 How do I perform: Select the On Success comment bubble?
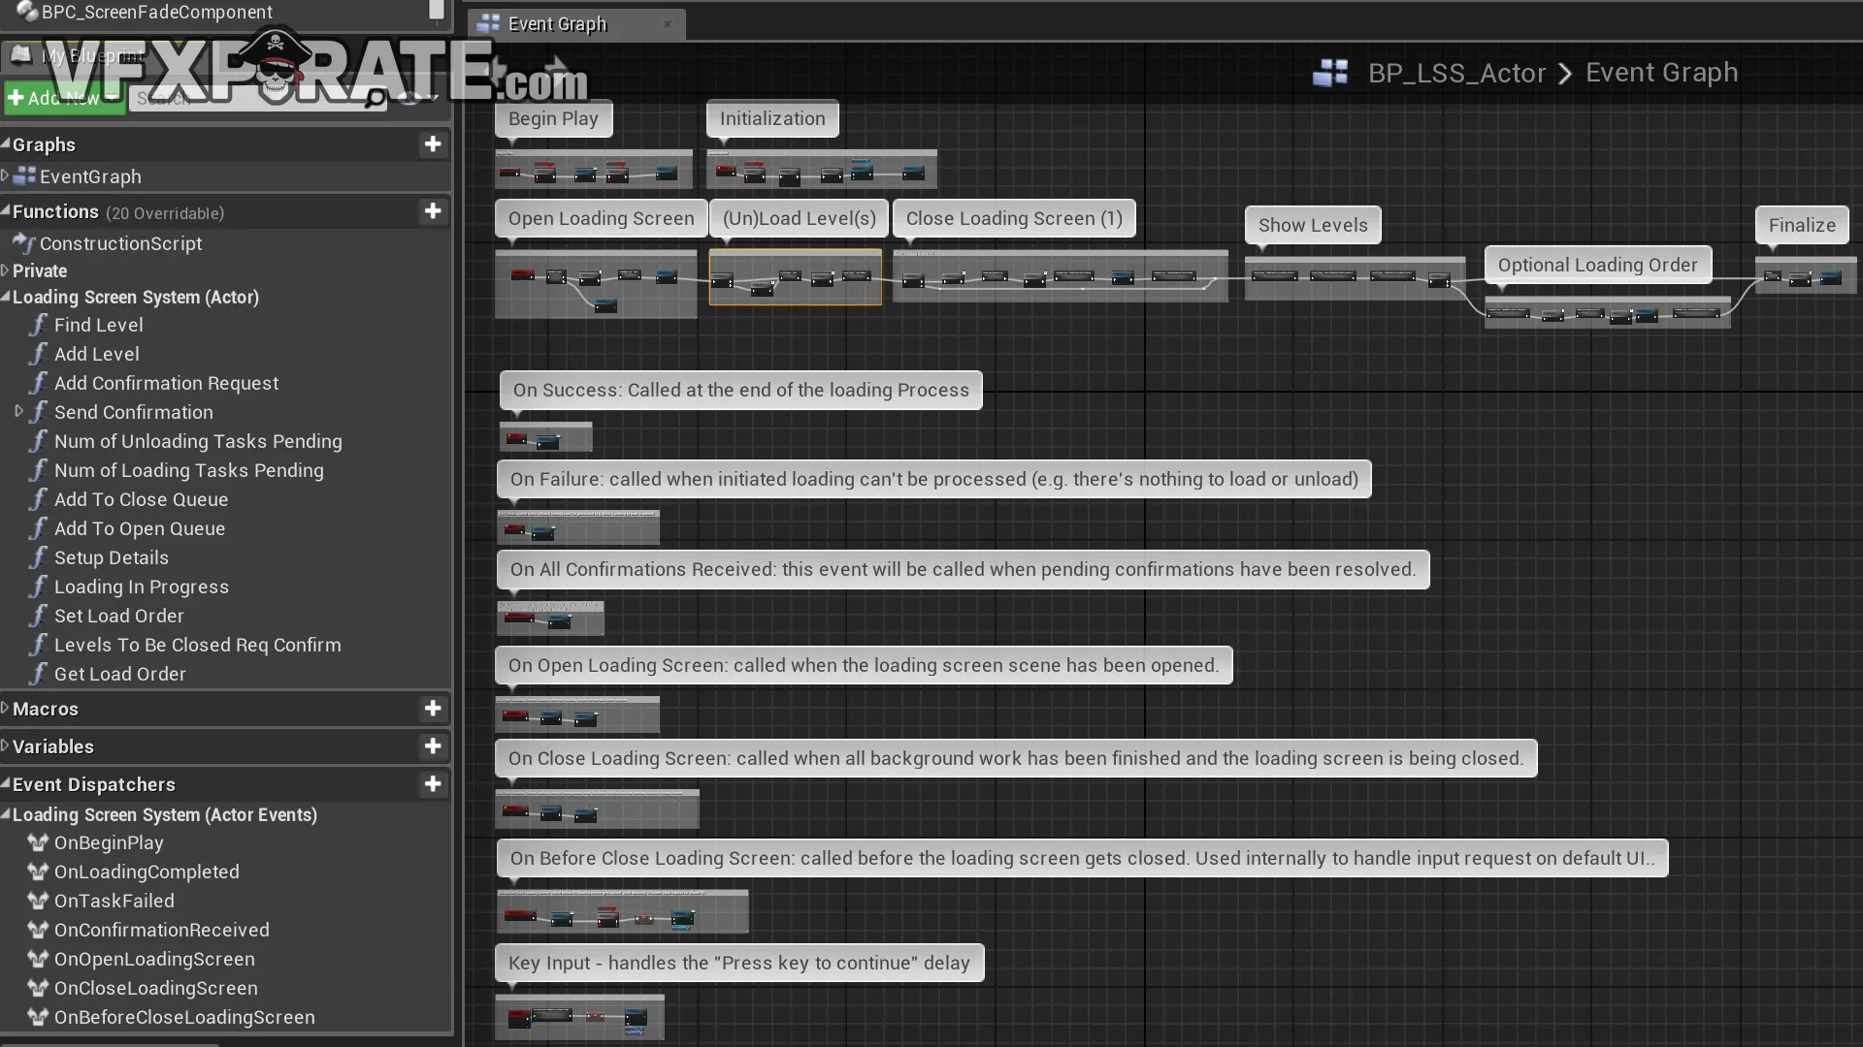740,390
